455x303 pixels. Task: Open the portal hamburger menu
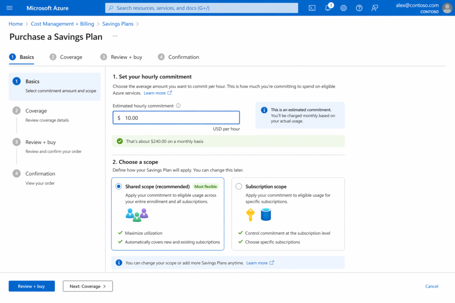9,8
